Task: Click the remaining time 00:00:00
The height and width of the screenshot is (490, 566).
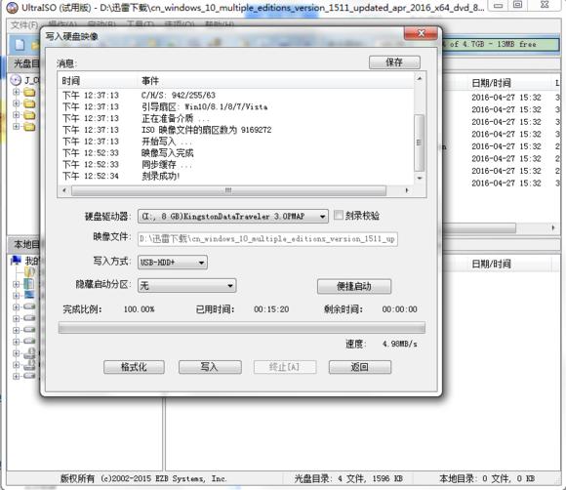Action: pyautogui.click(x=399, y=309)
